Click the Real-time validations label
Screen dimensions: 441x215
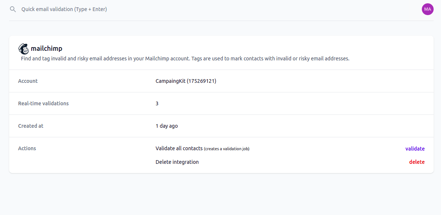pyautogui.click(x=43, y=103)
